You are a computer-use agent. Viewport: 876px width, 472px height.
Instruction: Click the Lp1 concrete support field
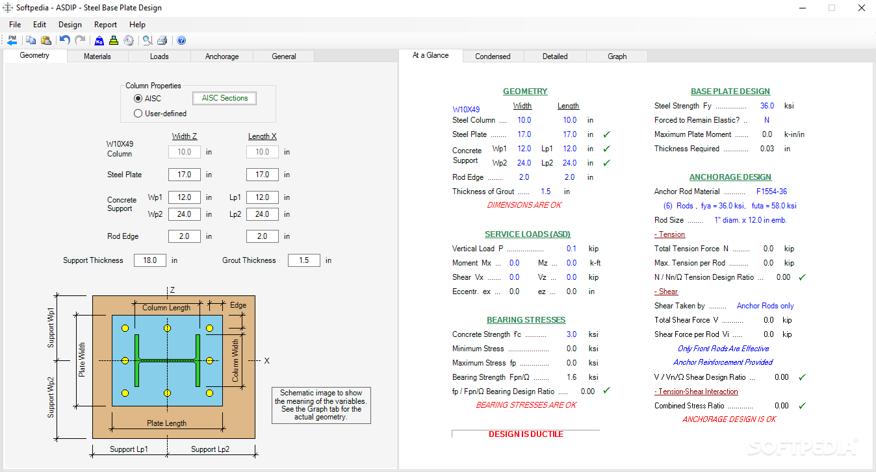[x=263, y=197]
